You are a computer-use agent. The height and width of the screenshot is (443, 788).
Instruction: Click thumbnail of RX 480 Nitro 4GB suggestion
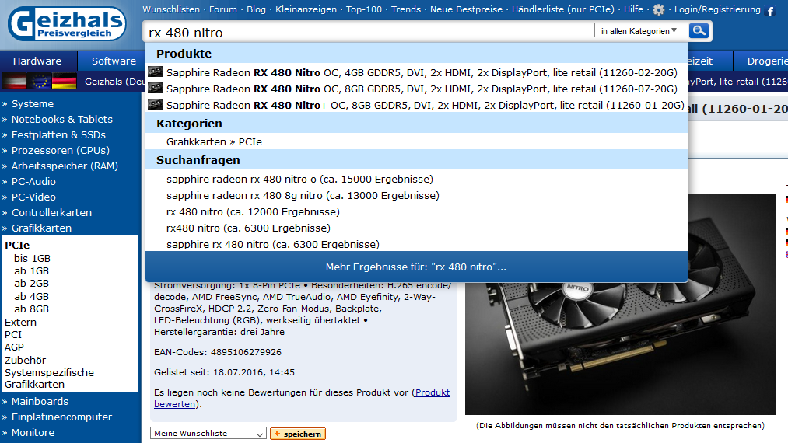(x=156, y=72)
